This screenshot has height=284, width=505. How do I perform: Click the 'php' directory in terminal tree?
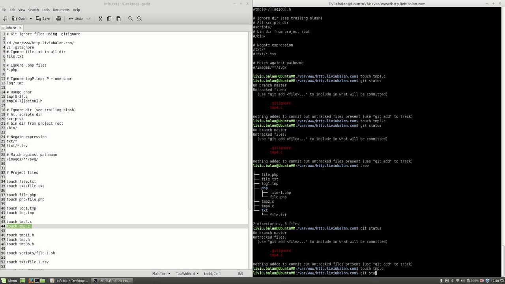[264, 188]
